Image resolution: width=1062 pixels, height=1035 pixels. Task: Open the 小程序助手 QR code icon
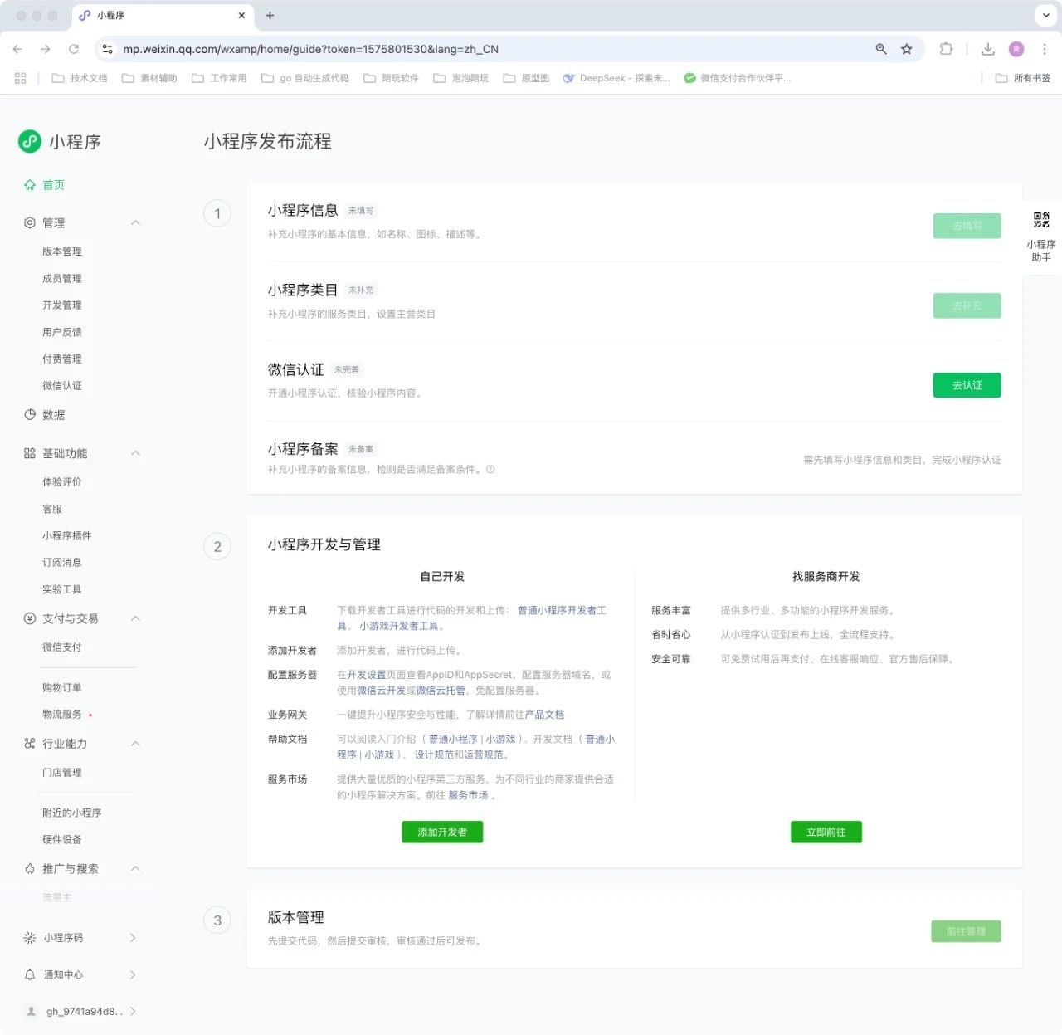tap(1041, 220)
